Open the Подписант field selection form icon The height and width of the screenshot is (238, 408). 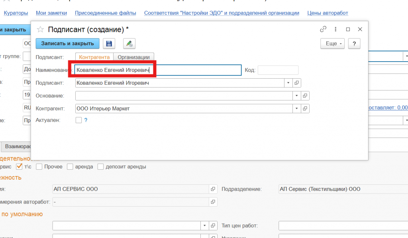point(297,83)
